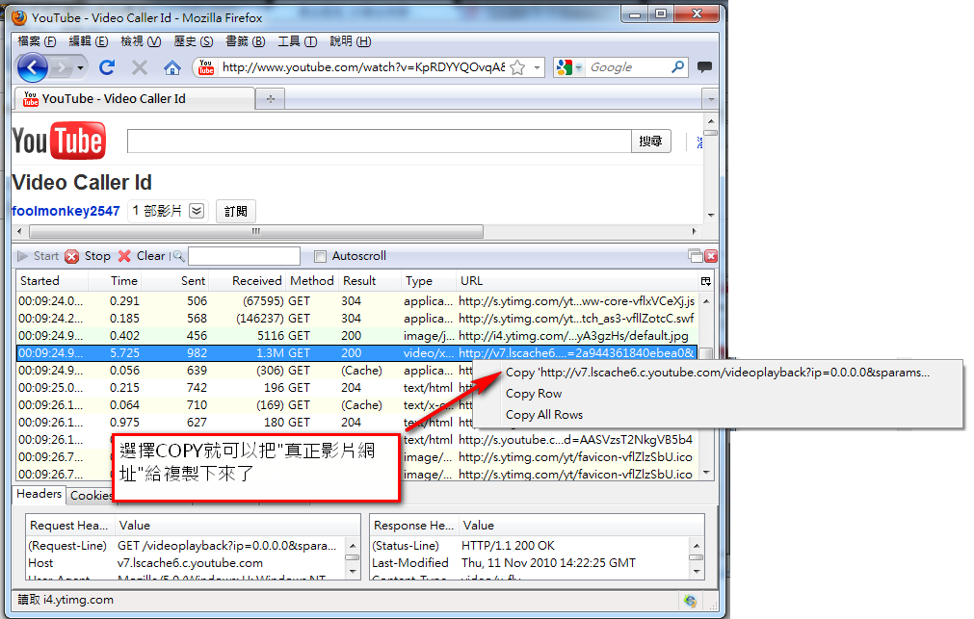Open a new tab with plus button

270,99
